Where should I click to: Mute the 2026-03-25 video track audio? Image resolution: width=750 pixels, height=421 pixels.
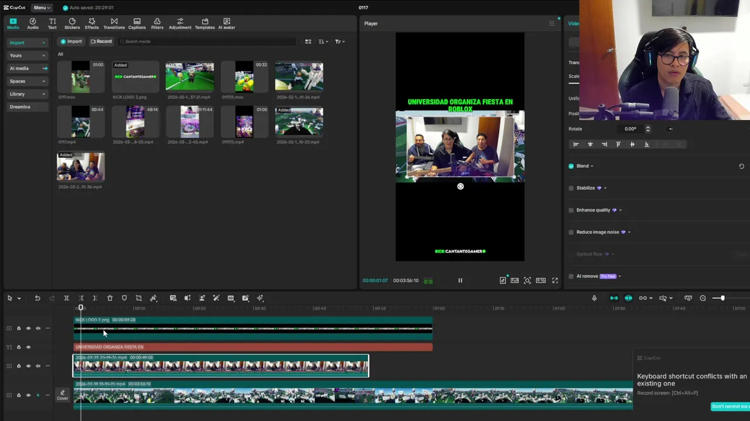[x=38, y=366]
